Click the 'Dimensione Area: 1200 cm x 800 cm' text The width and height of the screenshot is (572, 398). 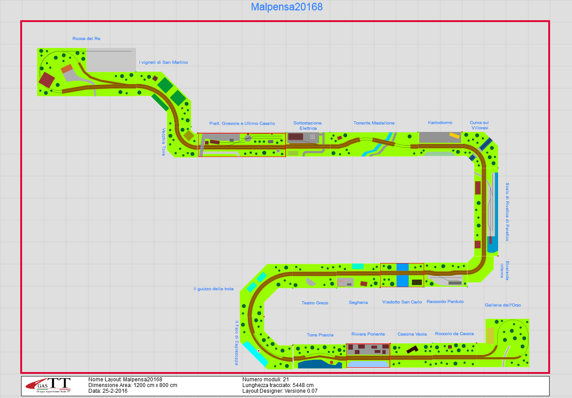(x=133, y=385)
